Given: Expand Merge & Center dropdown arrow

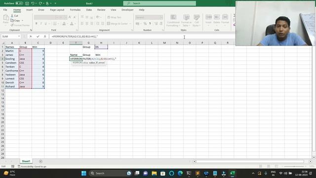Looking at the screenshot, I should tap(130, 24).
